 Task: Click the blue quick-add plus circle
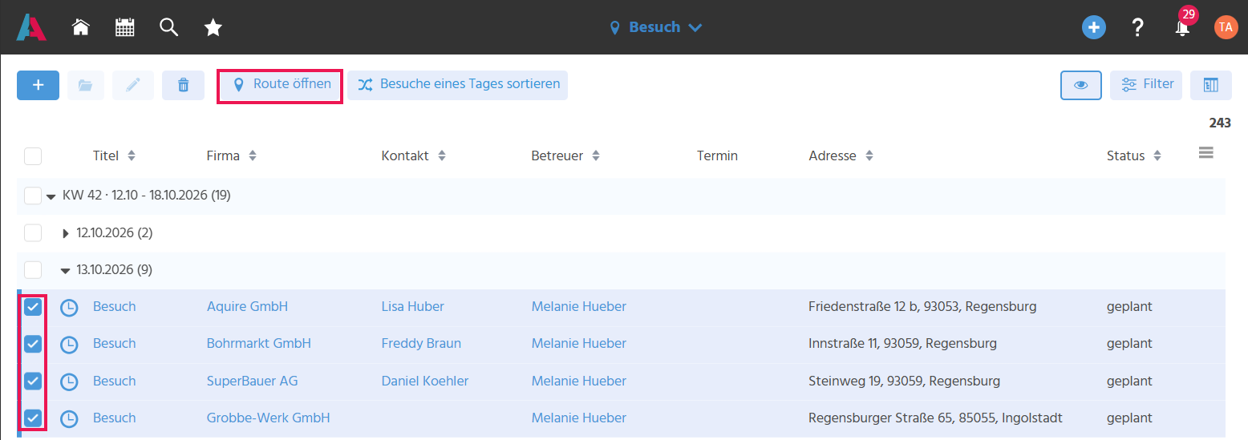click(1093, 27)
